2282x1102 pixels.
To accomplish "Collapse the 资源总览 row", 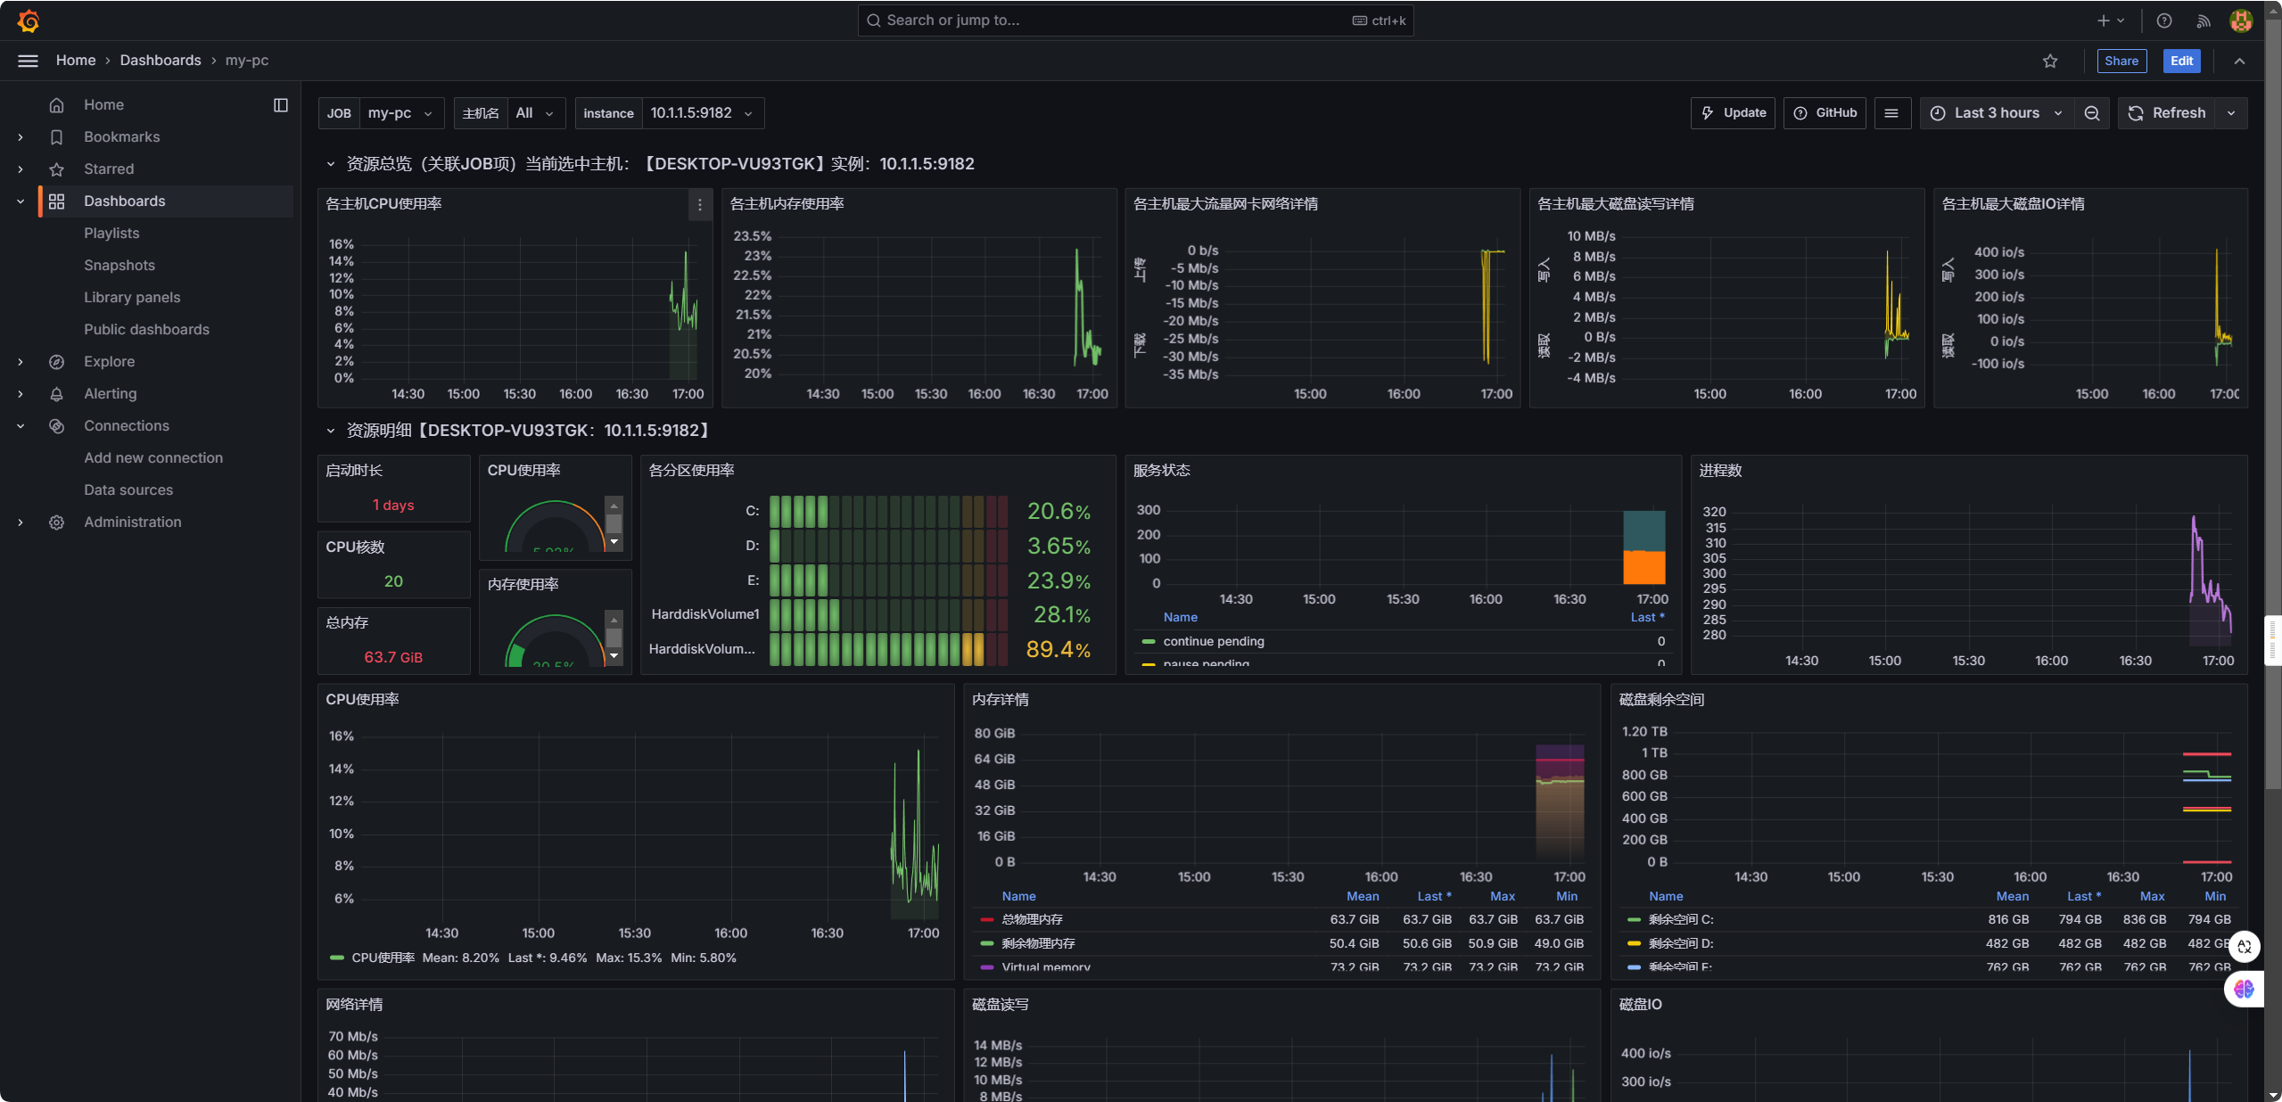I will pyautogui.click(x=330, y=164).
